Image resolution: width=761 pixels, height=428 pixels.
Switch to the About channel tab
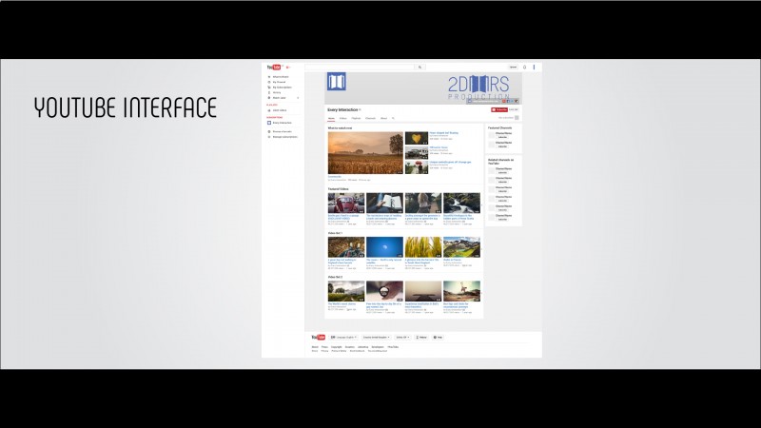[x=384, y=118]
